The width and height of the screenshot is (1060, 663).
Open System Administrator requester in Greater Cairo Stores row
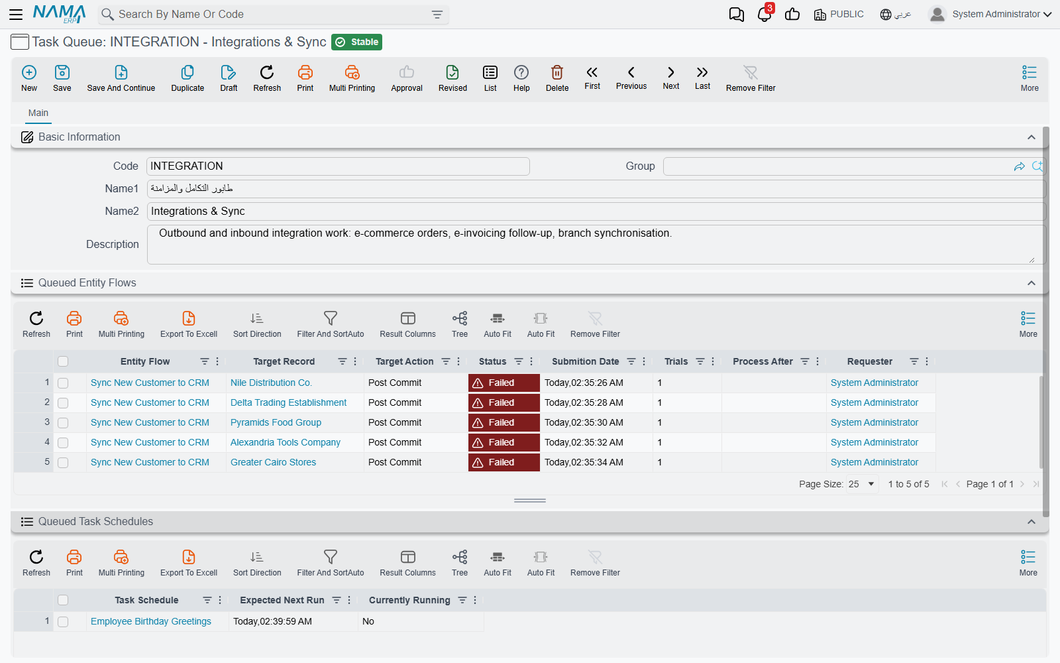point(874,462)
